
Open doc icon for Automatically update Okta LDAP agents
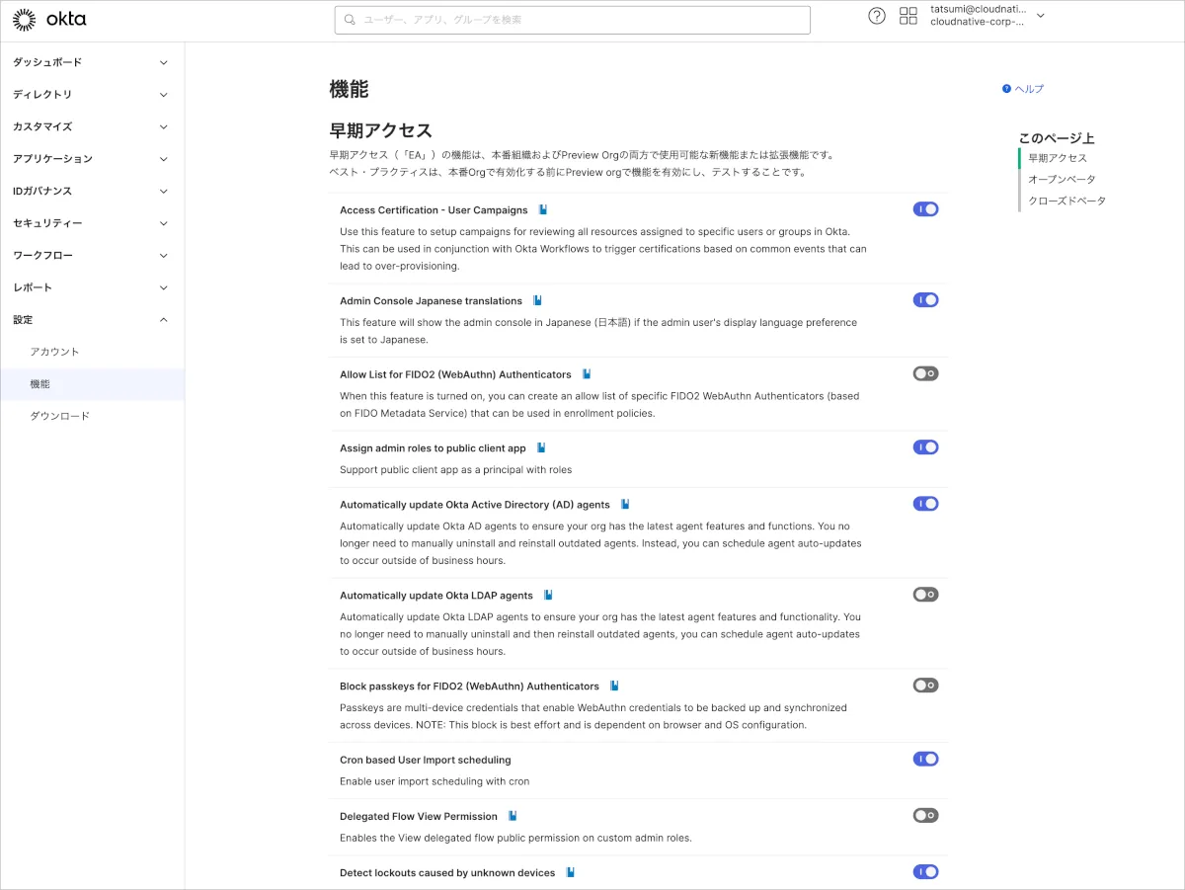(548, 595)
